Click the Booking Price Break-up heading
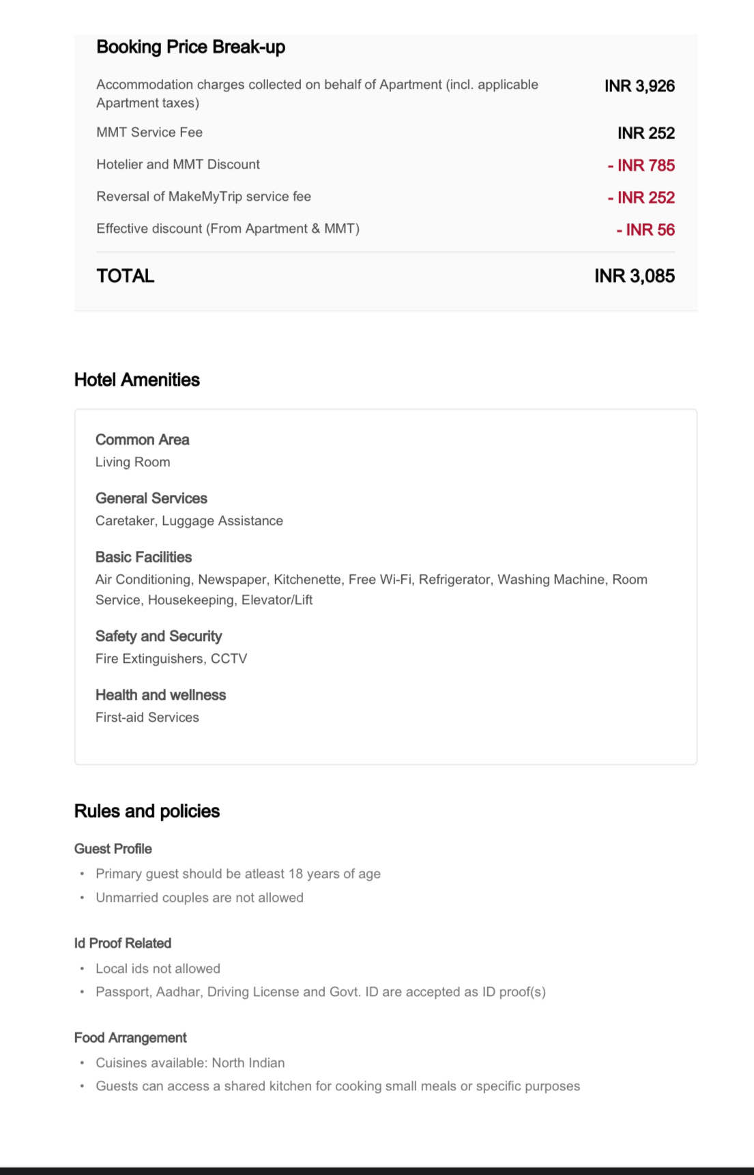 [x=190, y=47]
